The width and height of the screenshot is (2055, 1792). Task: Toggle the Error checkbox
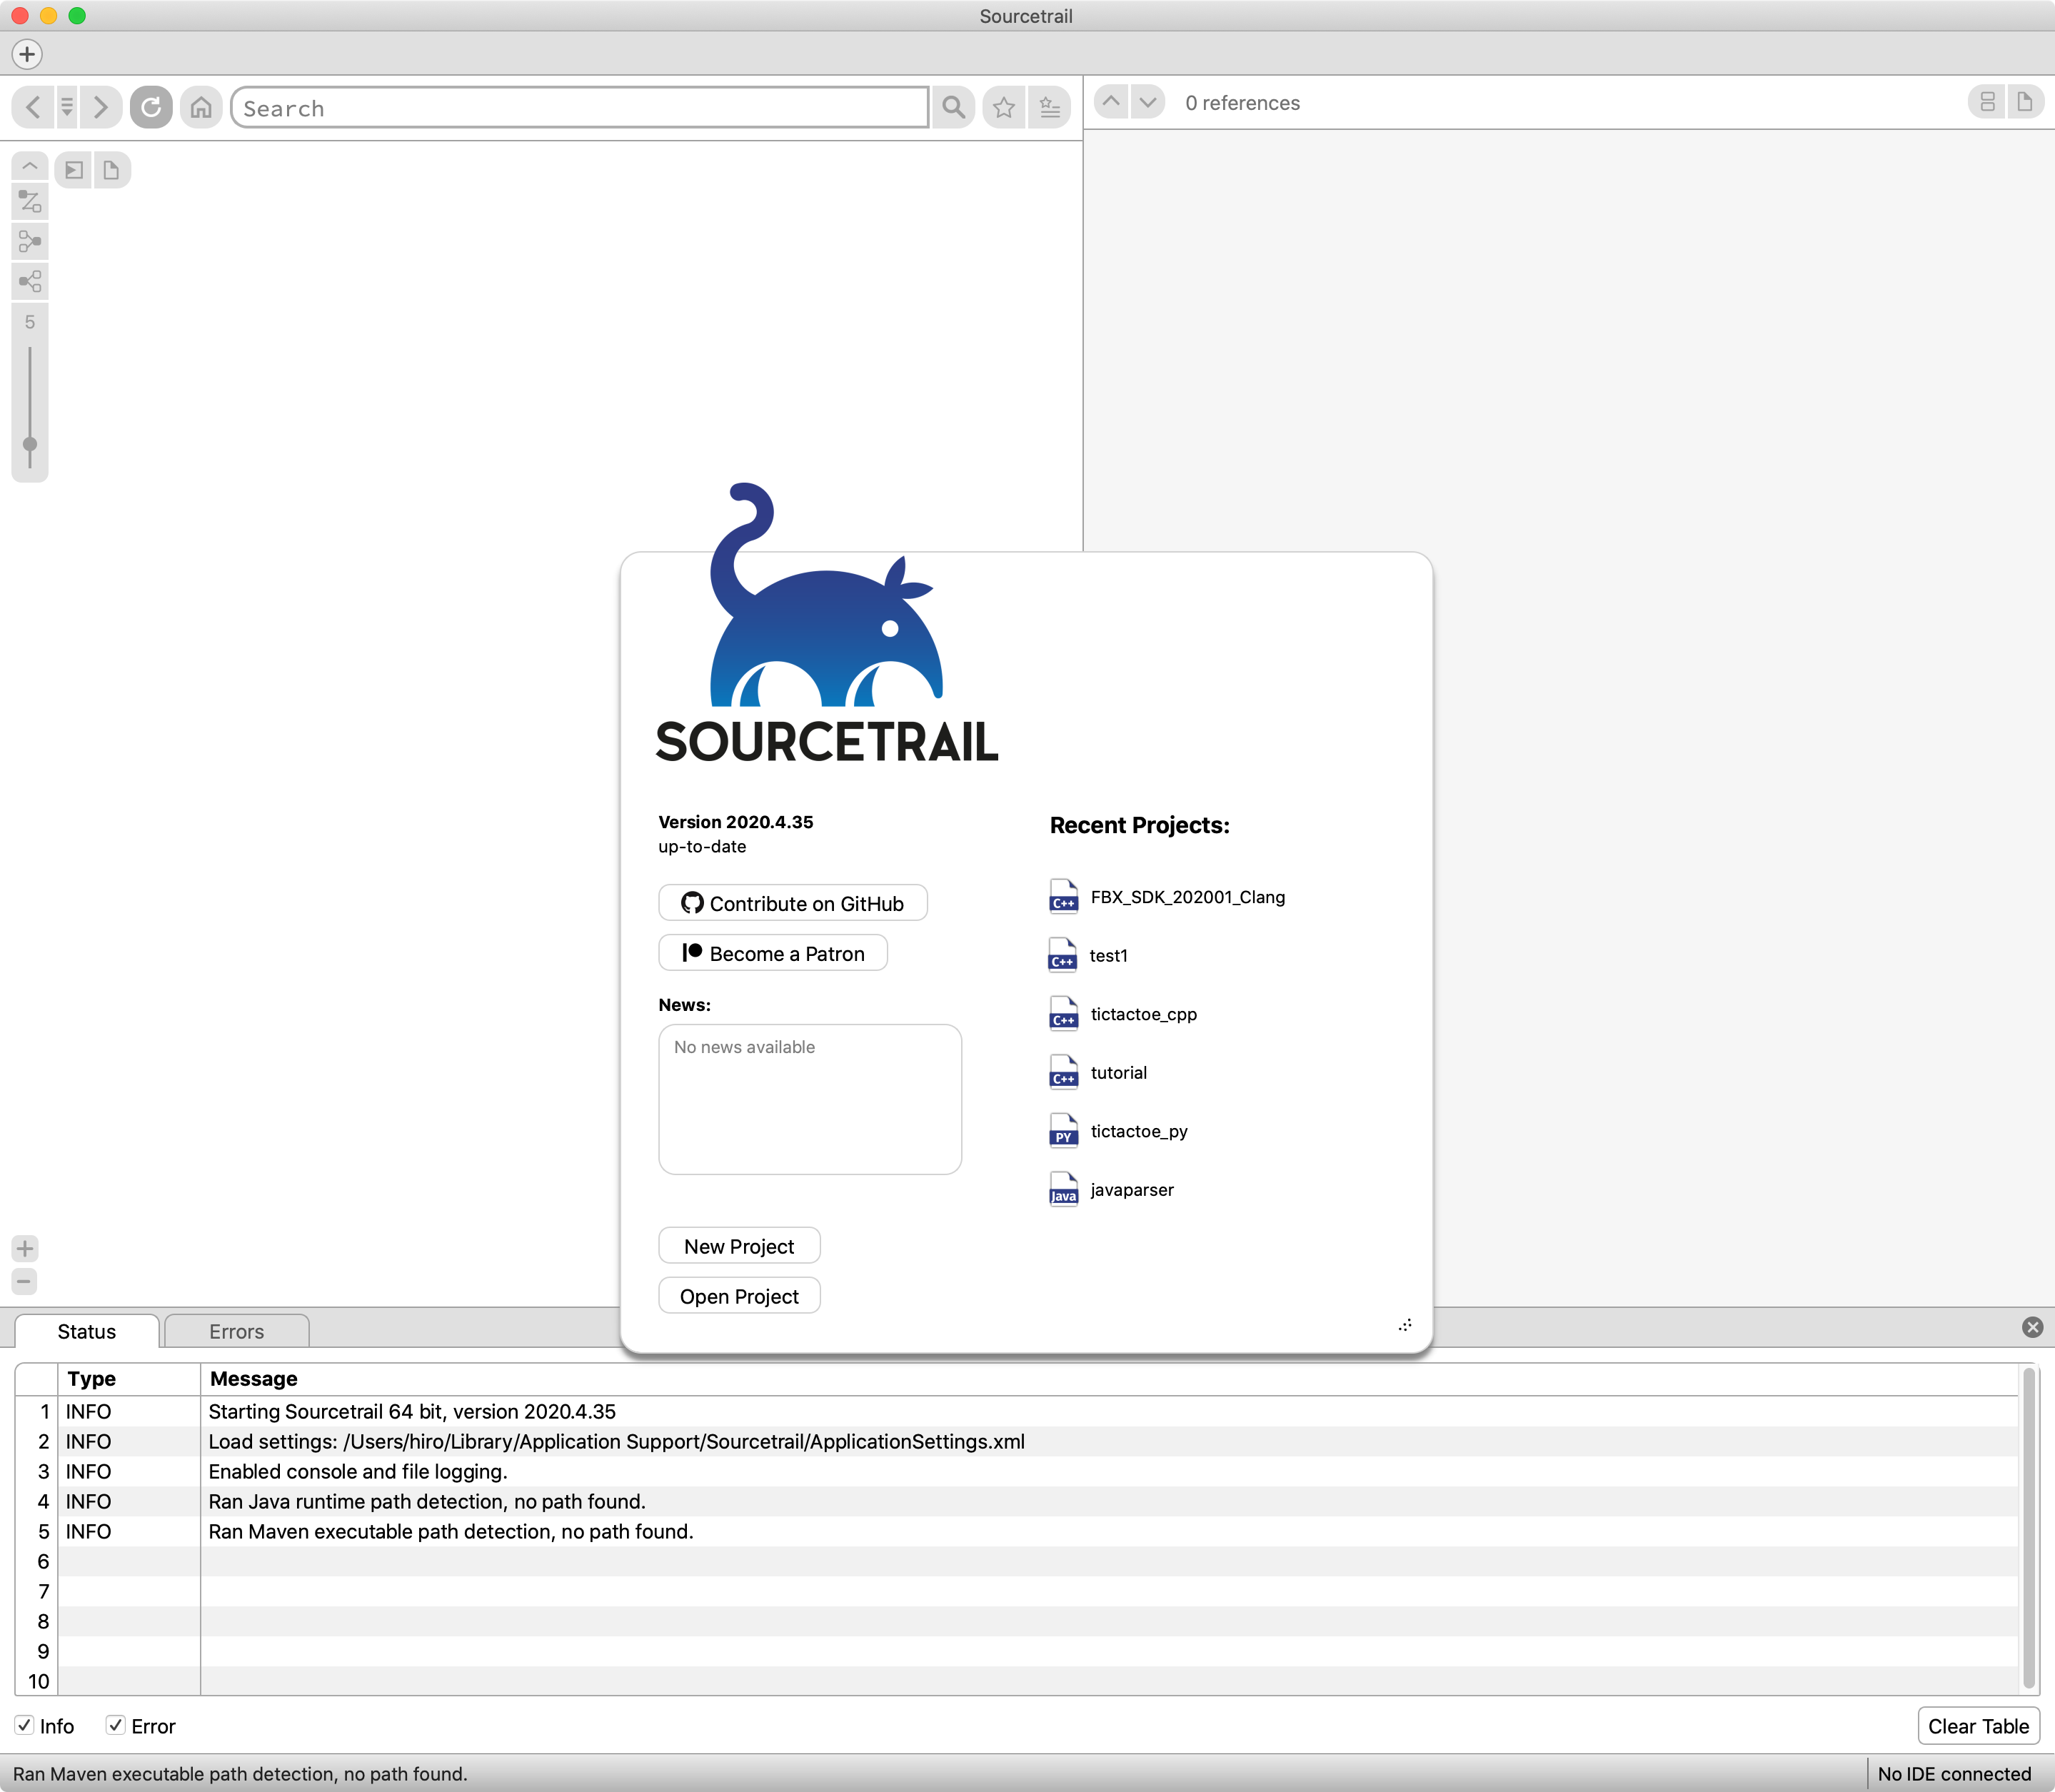tap(116, 1725)
